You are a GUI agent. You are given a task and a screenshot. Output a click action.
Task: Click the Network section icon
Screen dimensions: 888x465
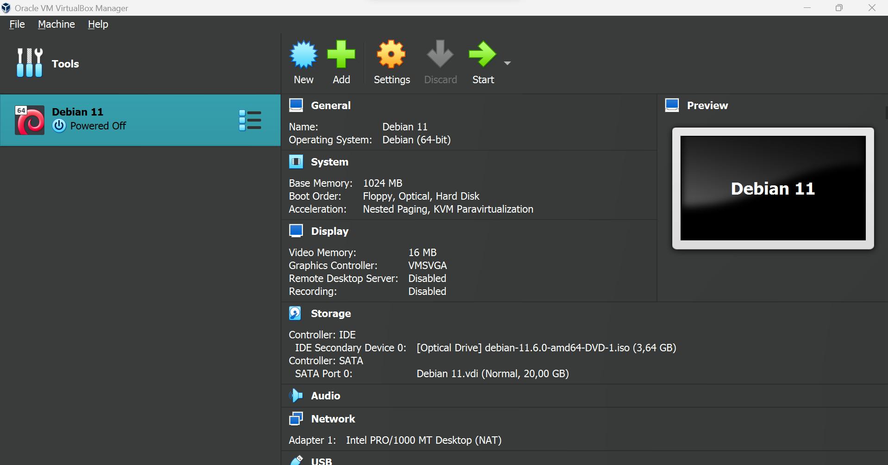click(x=296, y=418)
